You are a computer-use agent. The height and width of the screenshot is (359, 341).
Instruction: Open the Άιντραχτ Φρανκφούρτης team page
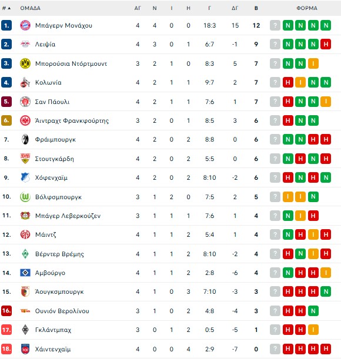click(72, 120)
